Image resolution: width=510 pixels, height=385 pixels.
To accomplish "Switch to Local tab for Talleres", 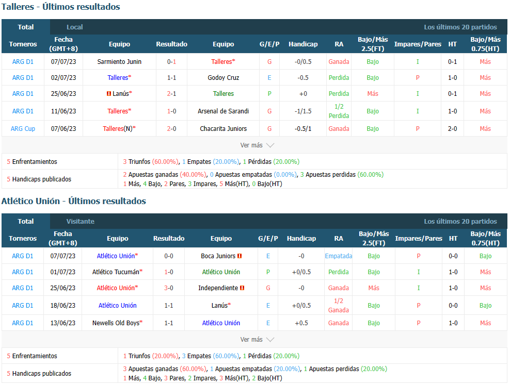I will 74,27.
